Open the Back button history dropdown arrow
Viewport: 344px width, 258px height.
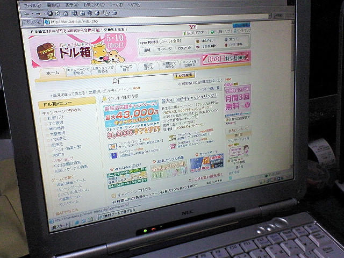pos(33,13)
